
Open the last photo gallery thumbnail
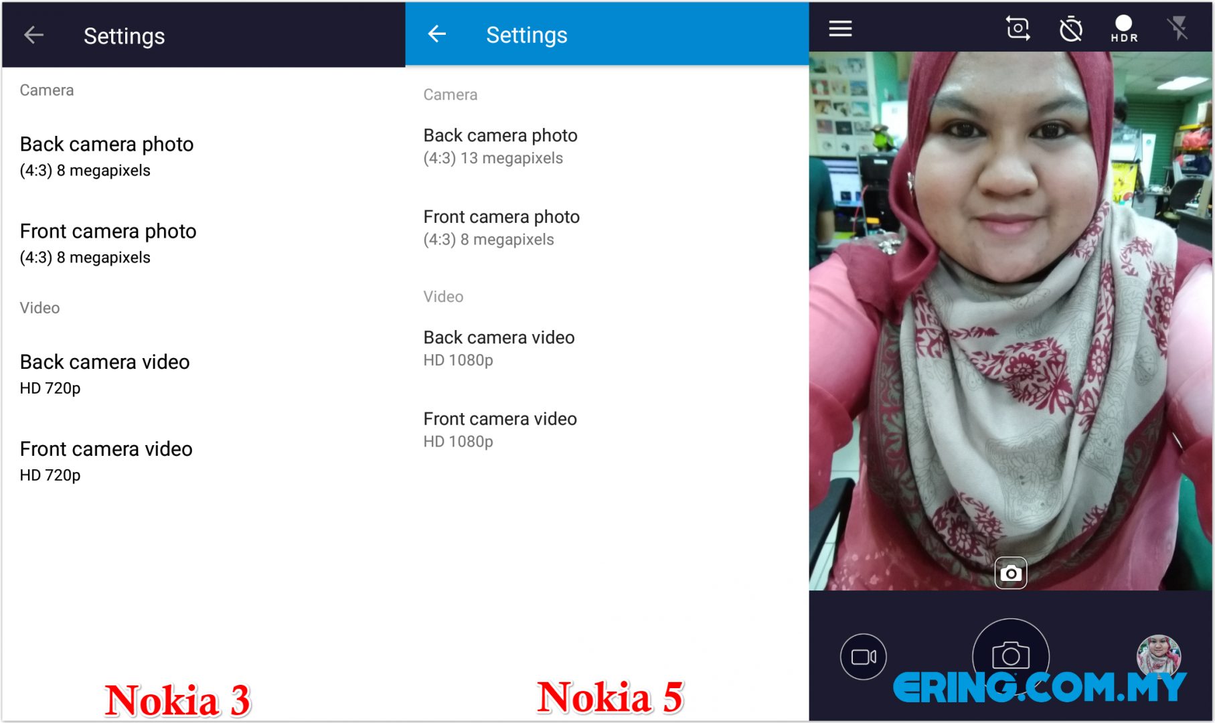click(x=1159, y=657)
